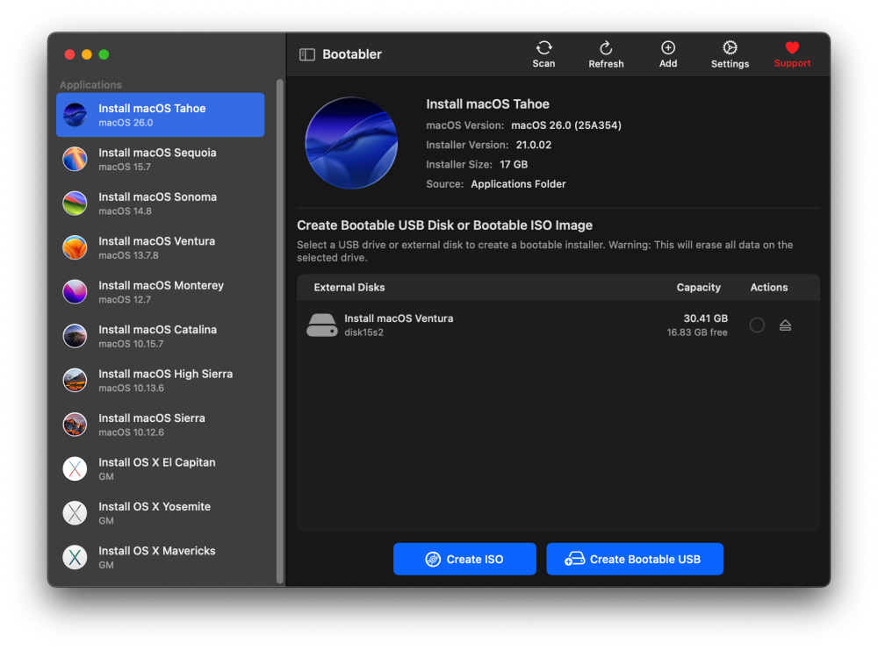Click the Create Bootable USB button
878x650 pixels.
tap(635, 559)
